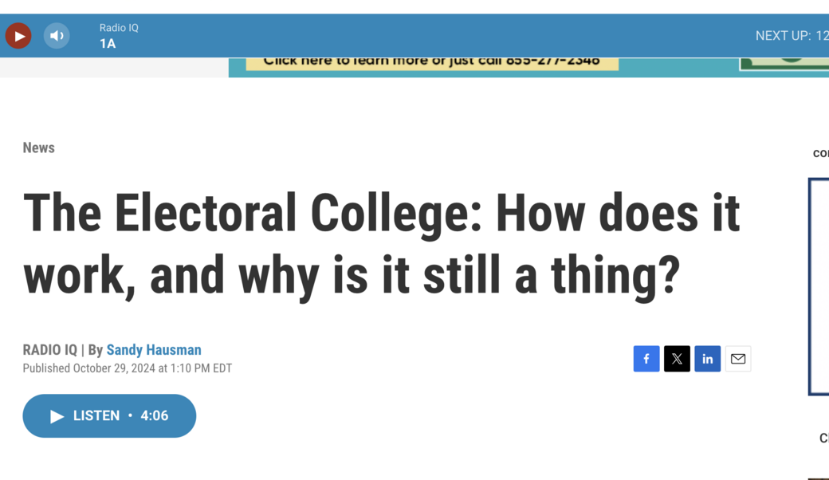Click the News section label

tap(38, 148)
